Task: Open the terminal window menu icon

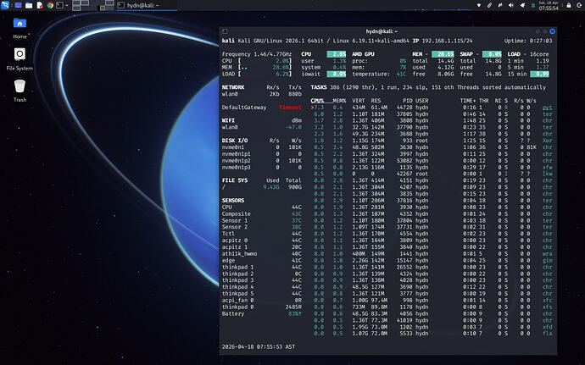Action: tap(225, 31)
